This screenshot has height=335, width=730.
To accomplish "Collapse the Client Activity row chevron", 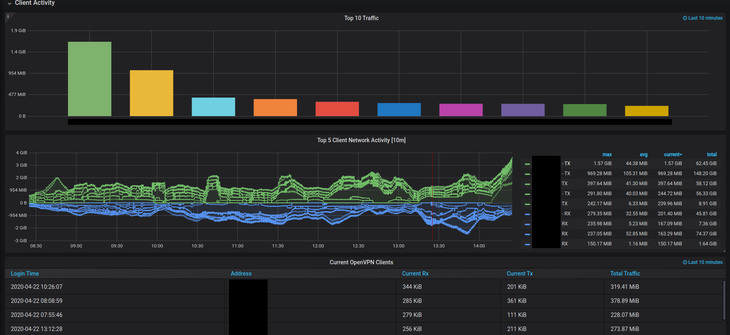I will [x=10, y=3].
